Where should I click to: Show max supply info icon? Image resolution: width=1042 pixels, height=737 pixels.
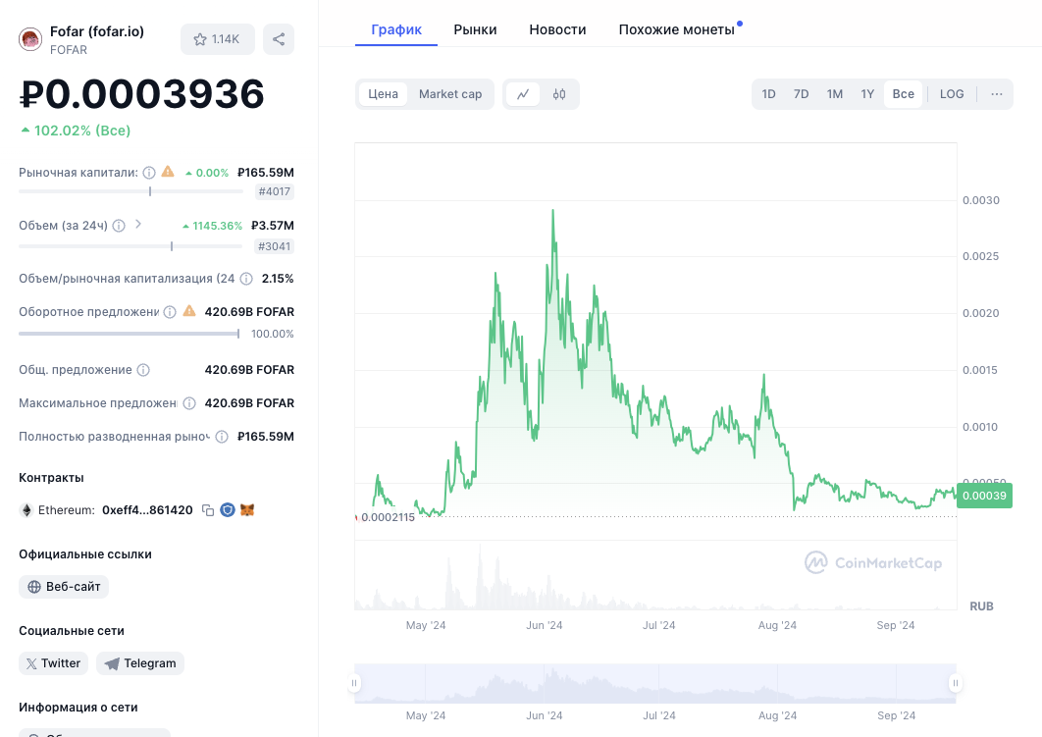(189, 403)
